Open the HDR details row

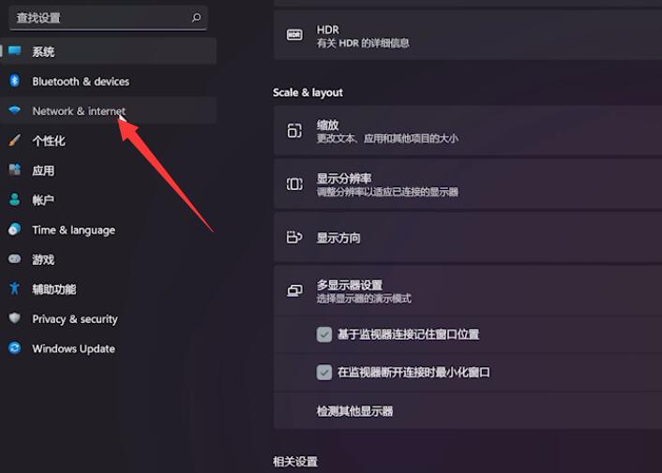468,35
